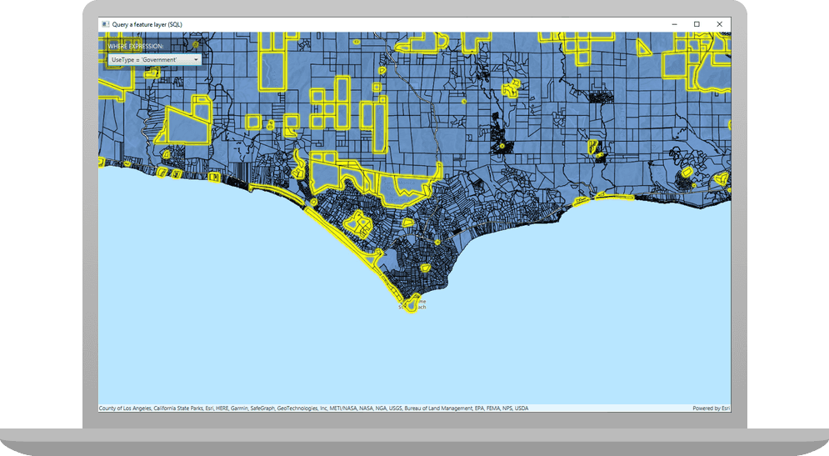Click the arrow on the WHERE expression dropdown
This screenshot has width=829, height=456.
click(x=196, y=60)
